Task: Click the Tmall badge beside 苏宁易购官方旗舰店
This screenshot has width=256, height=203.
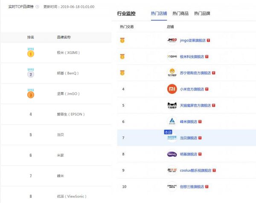Action: click(214, 73)
